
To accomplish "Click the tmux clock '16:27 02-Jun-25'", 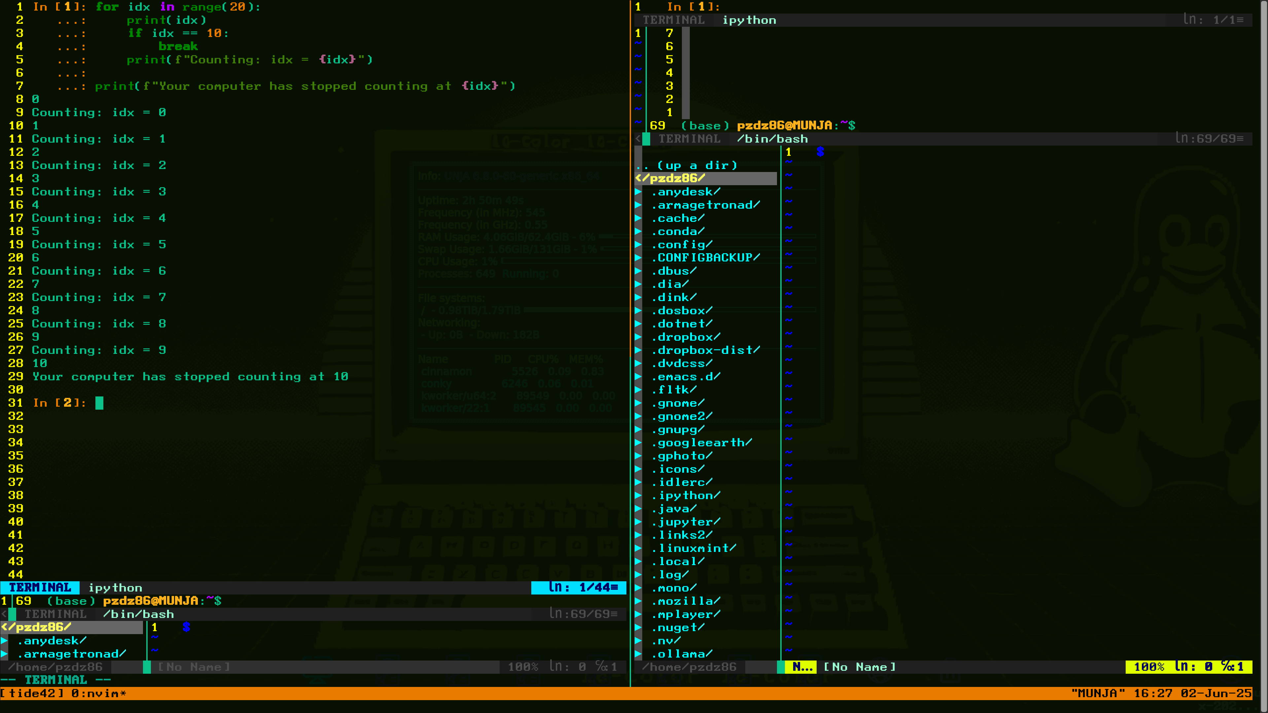I will pos(1193,694).
